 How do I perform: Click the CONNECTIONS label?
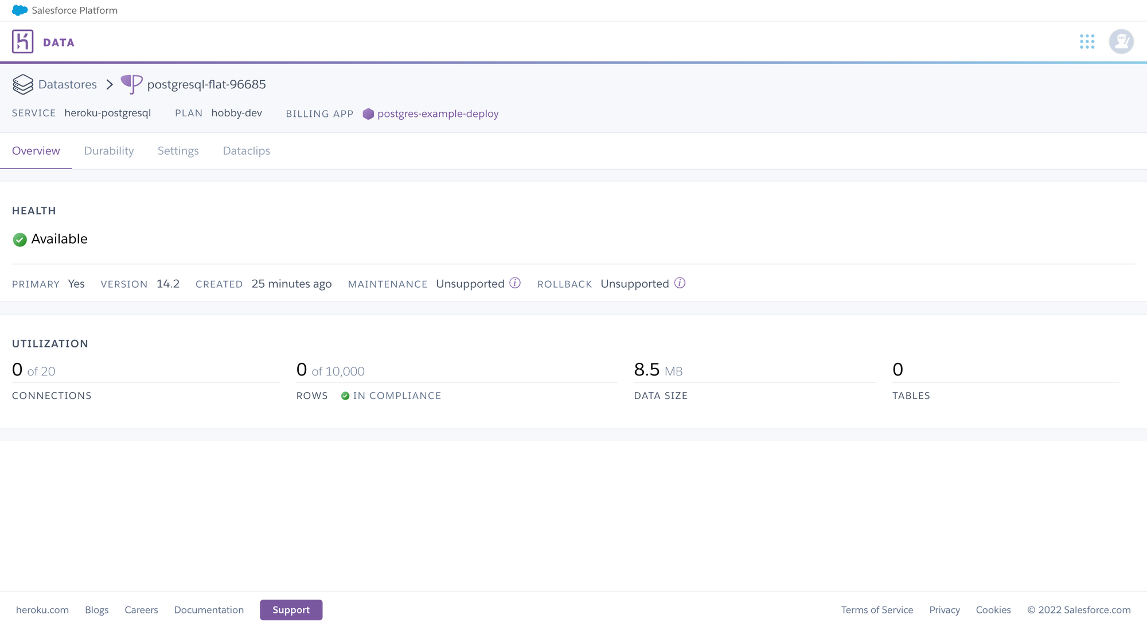tap(52, 396)
